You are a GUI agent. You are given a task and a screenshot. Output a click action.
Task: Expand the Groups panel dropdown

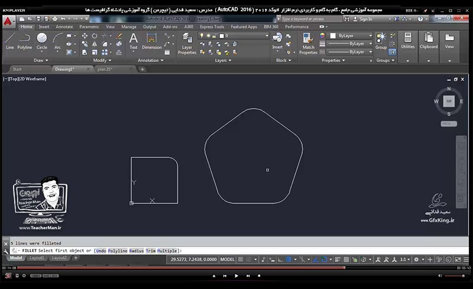point(385,60)
